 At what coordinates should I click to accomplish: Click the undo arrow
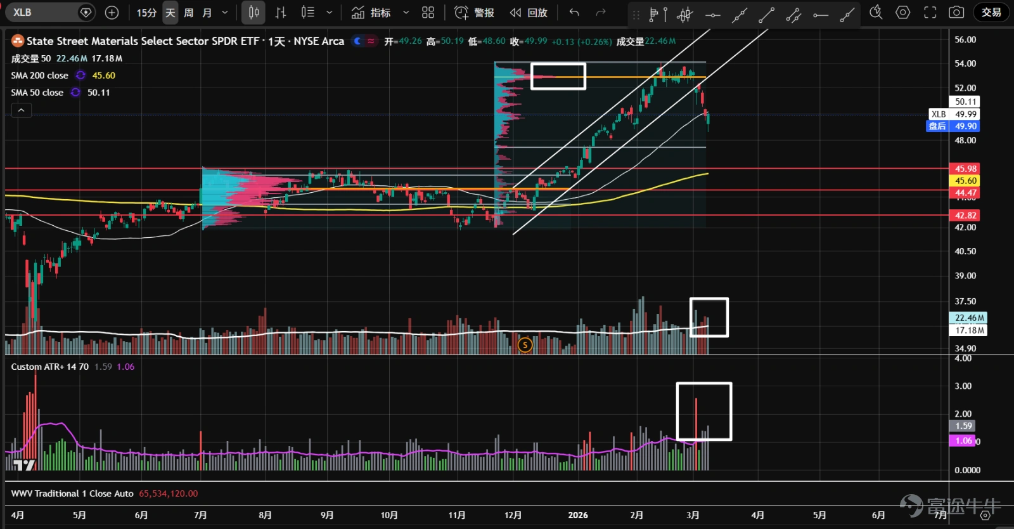[x=574, y=12]
